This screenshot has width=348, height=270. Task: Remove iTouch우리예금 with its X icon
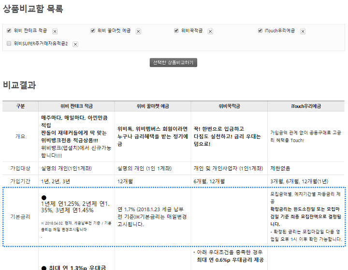pyautogui.click(x=303, y=31)
